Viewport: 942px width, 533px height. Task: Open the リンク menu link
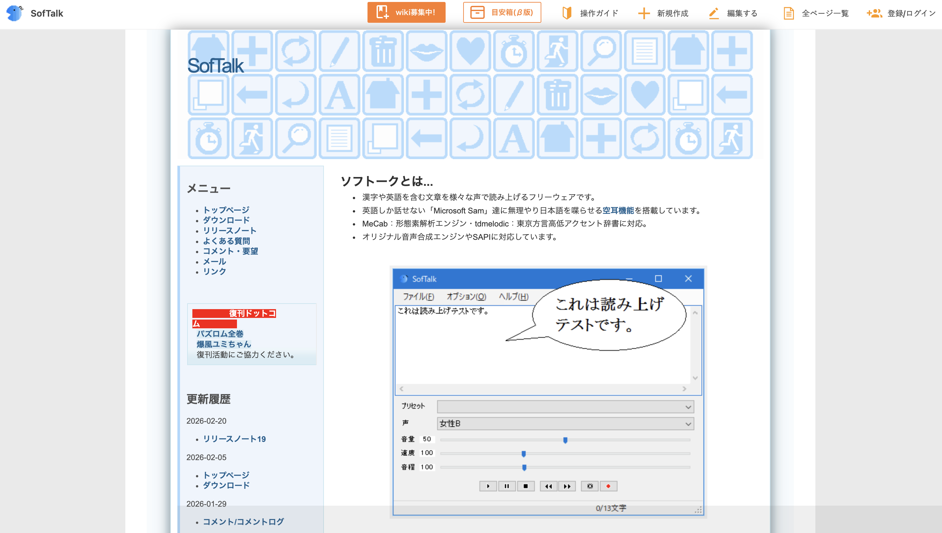215,272
